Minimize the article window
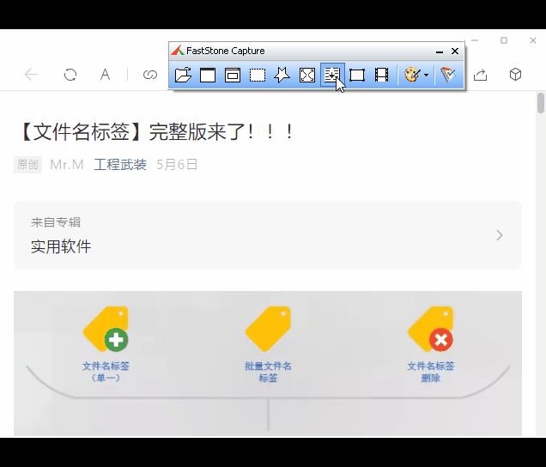Viewport: 546px width, 467px height. [x=474, y=40]
